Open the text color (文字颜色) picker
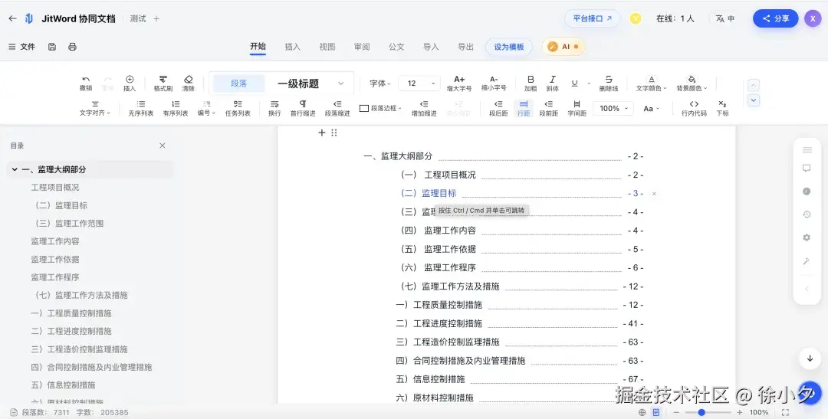 click(x=652, y=83)
